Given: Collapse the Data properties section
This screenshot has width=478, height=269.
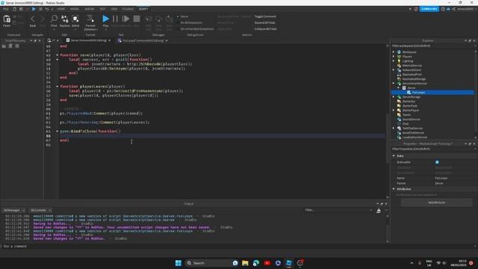Looking at the screenshot, I should 394,156.
